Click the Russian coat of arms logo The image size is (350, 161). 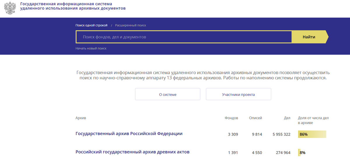(10, 8)
